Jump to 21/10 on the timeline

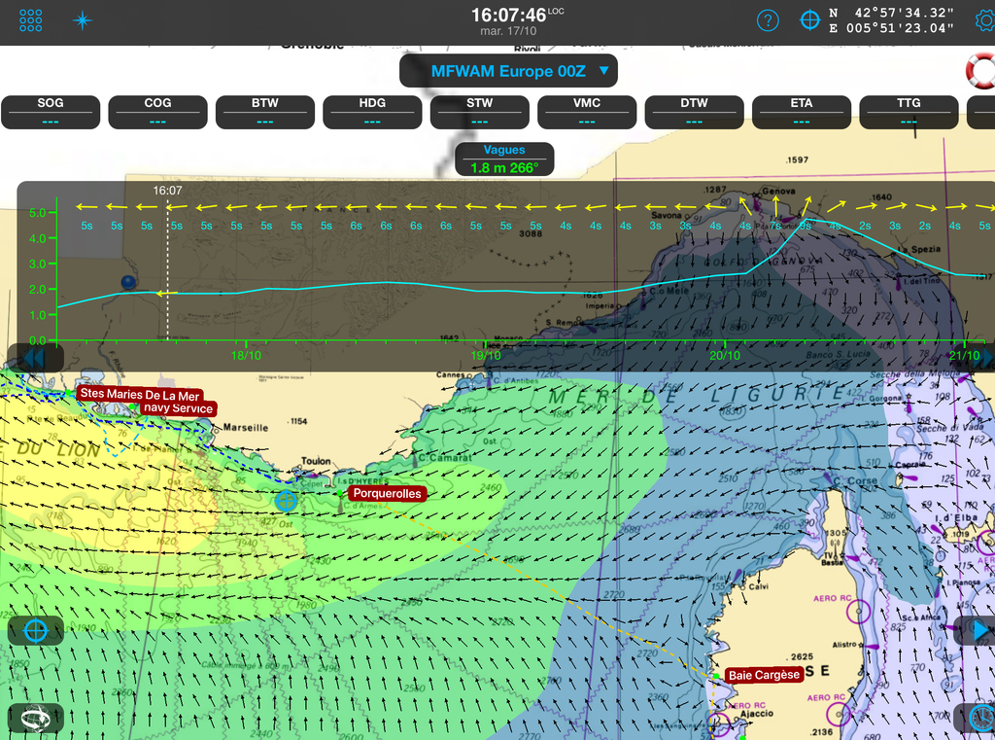coord(964,356)
